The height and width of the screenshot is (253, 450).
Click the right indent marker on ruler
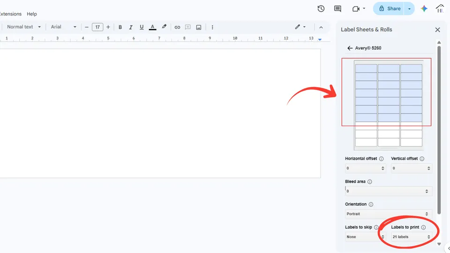tap(320, 39)
